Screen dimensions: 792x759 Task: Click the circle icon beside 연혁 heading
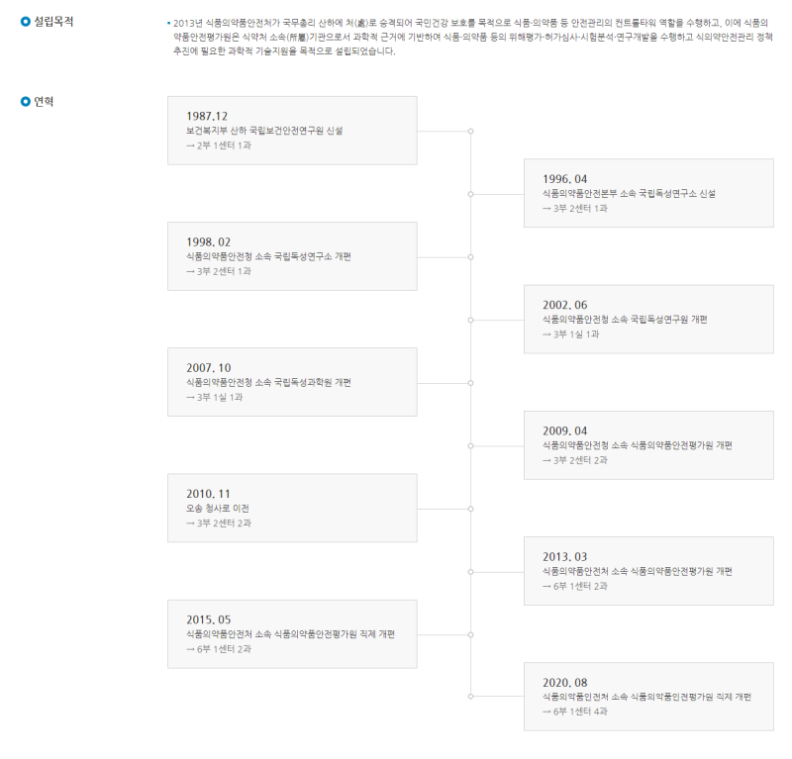pos(26,101)
